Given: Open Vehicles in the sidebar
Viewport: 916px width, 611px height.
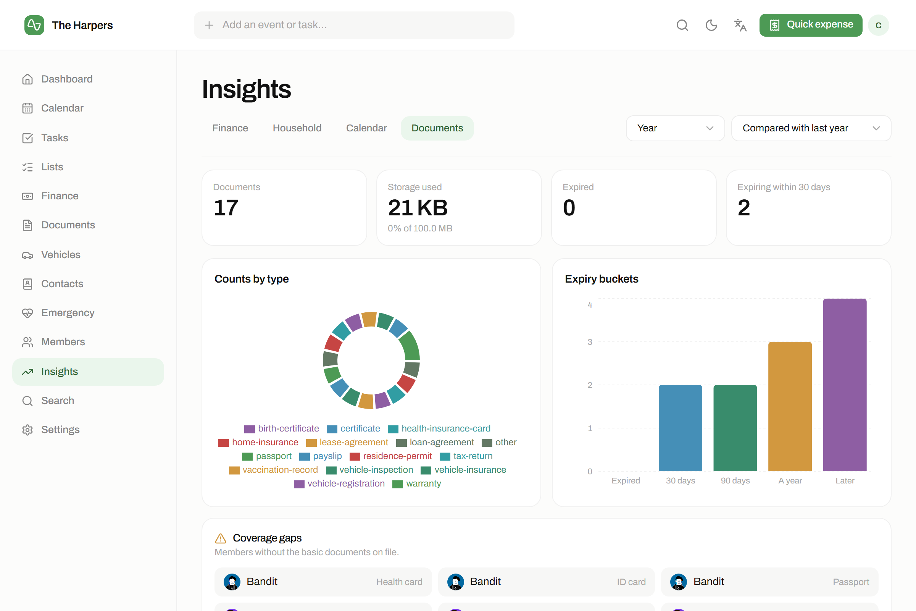Looking at the screenshot, I should click(88, 255).
